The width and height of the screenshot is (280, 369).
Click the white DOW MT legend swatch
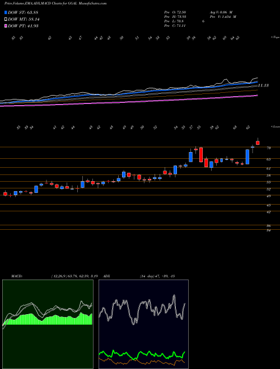click(x=6, y=20)
